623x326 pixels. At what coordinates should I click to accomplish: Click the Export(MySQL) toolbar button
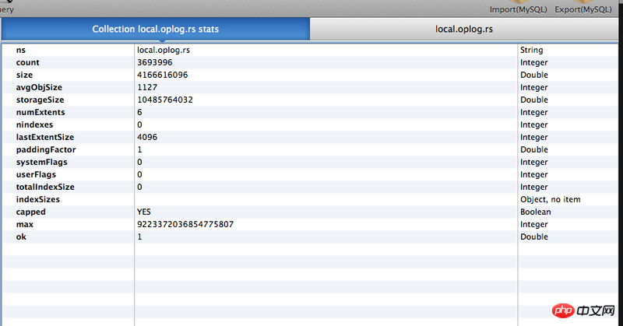pos(583,8)
